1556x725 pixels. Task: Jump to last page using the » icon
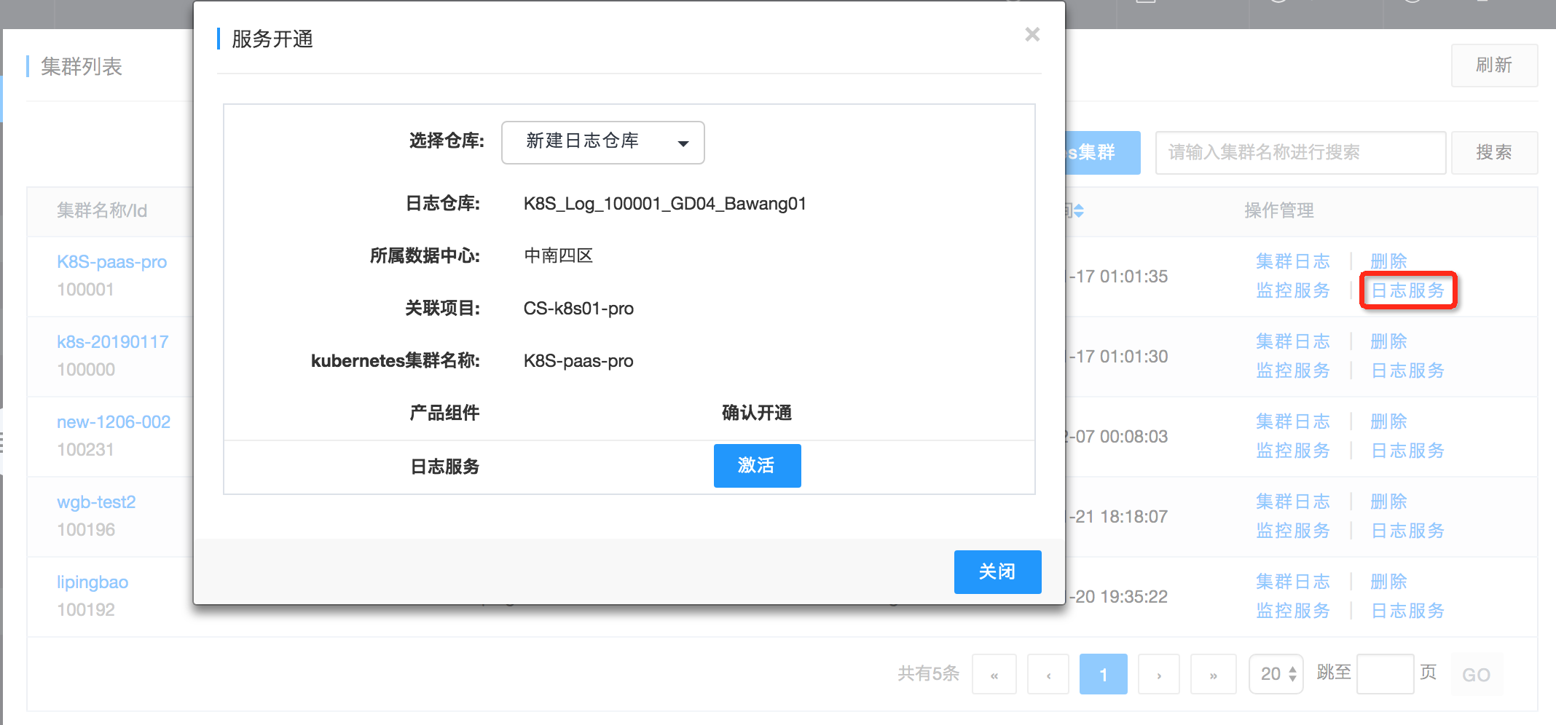(1212, 674)
